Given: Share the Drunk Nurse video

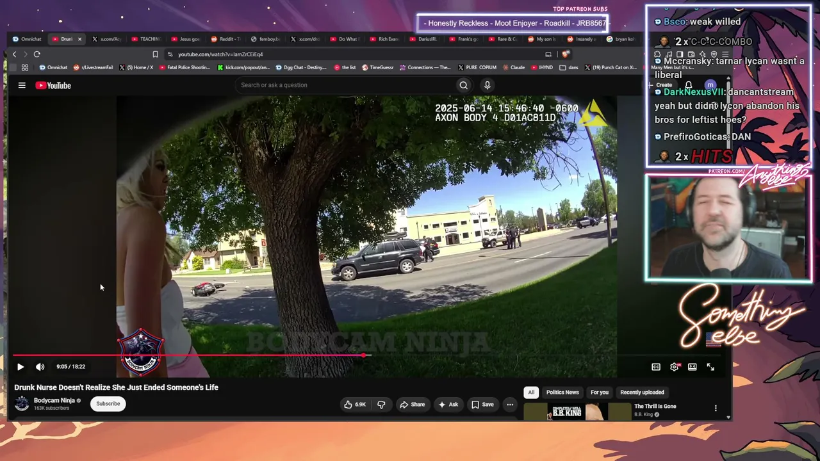Looking at the screenshot, I should coord(412,405).
